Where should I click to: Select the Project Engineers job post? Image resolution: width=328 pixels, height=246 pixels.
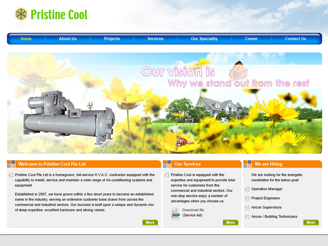265,198
